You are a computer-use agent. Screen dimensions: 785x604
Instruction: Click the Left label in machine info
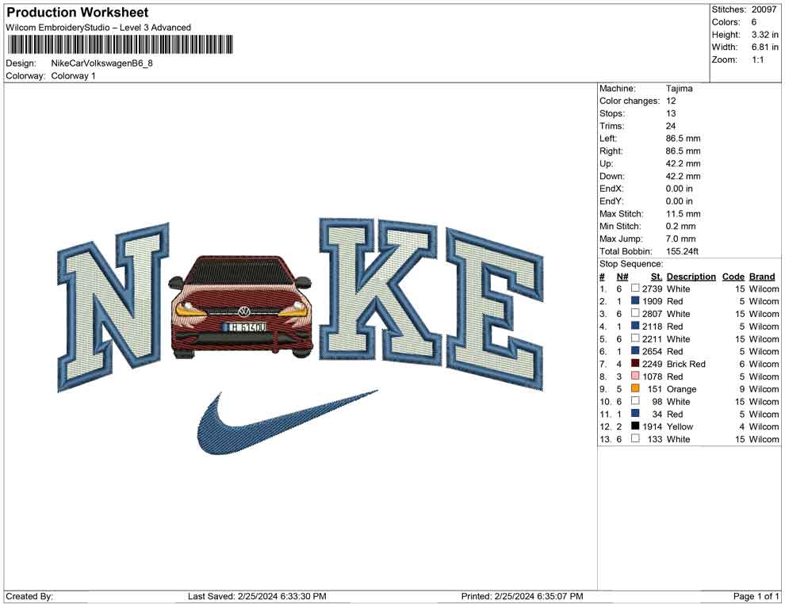tap(608, 139)
